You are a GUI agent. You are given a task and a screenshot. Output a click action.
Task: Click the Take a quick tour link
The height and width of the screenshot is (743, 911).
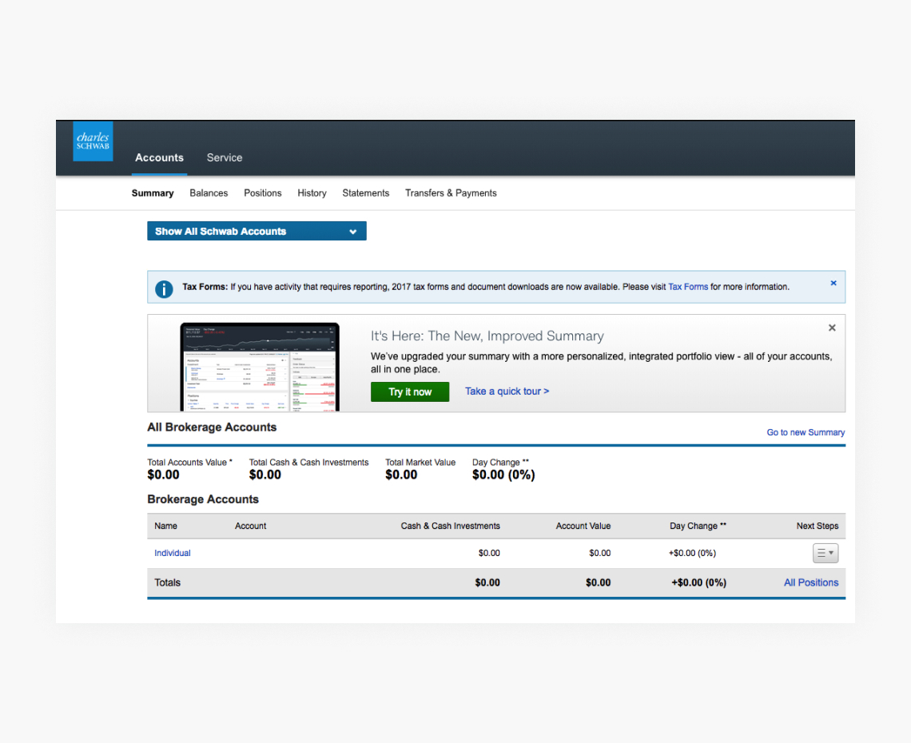pyautogui.click(x=507, y=391)
